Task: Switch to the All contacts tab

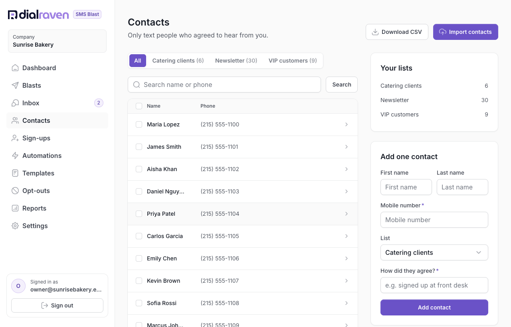Action: click(138, 61)
